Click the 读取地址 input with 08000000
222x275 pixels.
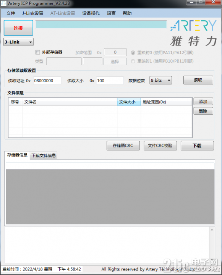click(47, 81)
